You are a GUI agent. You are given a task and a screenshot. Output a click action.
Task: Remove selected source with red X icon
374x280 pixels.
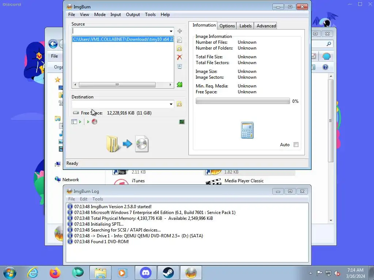[x=180, y=57]
